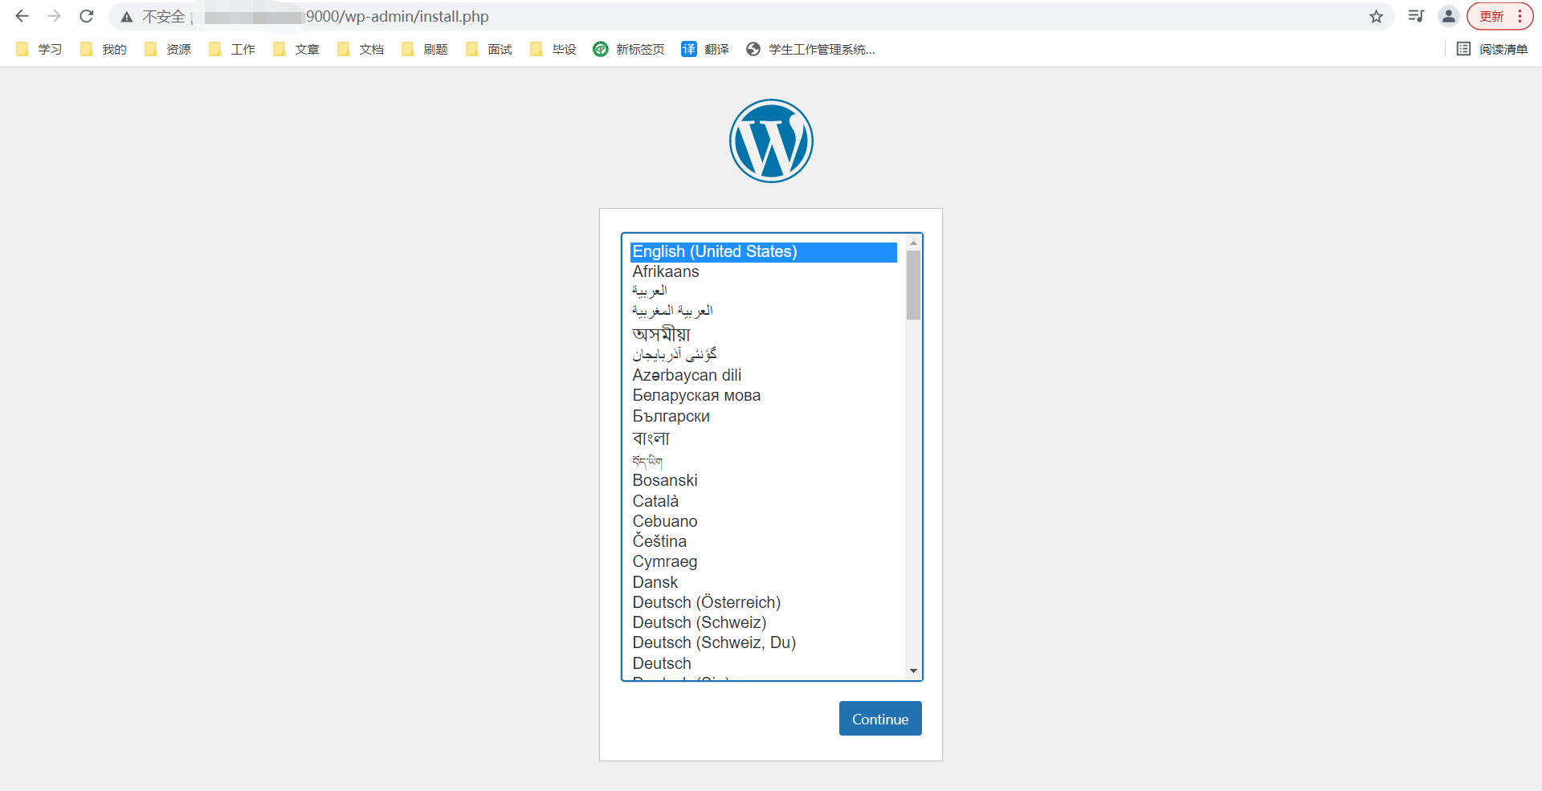Image resolution: width=1542 pixels, height=791 pixels.
Task: Open the 阅读清单 reading list
Action: [x=1492, y=49]
